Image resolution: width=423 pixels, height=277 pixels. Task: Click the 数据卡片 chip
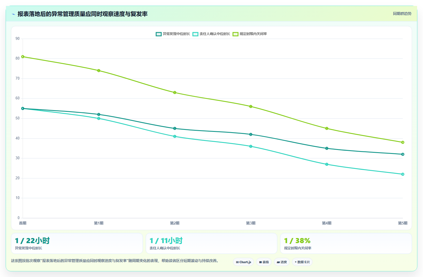302,262
